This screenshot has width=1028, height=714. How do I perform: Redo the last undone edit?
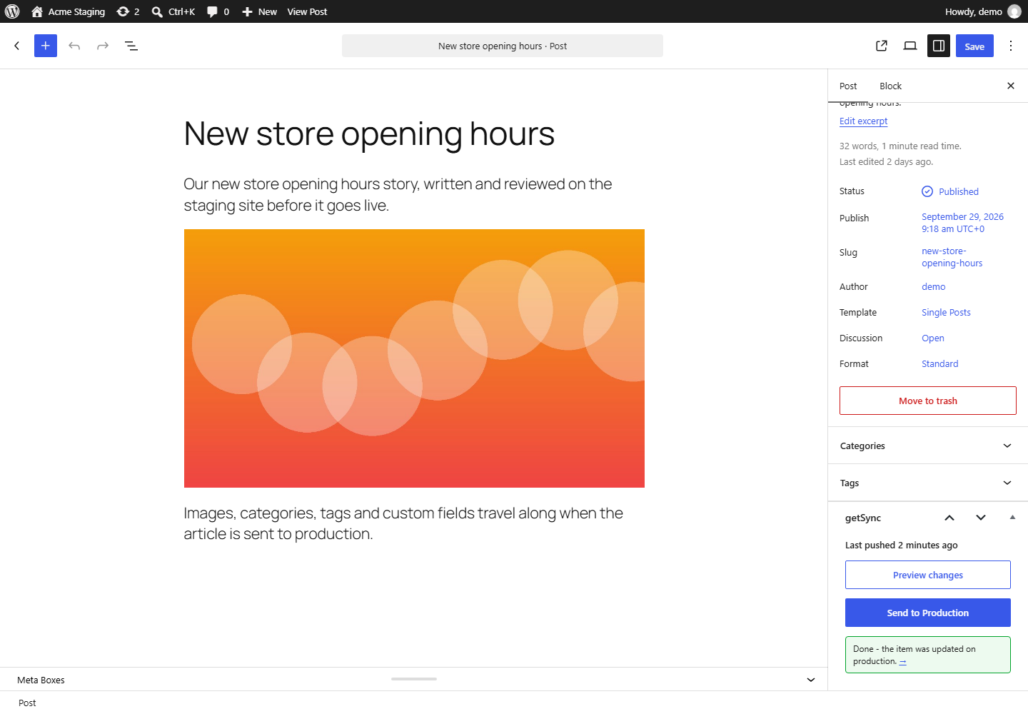[x=103, y=46]
